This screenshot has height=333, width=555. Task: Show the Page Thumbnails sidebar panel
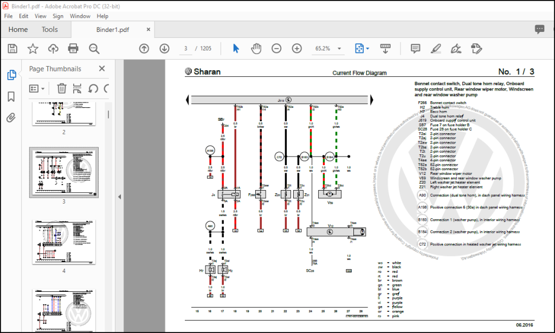(11, 75)
